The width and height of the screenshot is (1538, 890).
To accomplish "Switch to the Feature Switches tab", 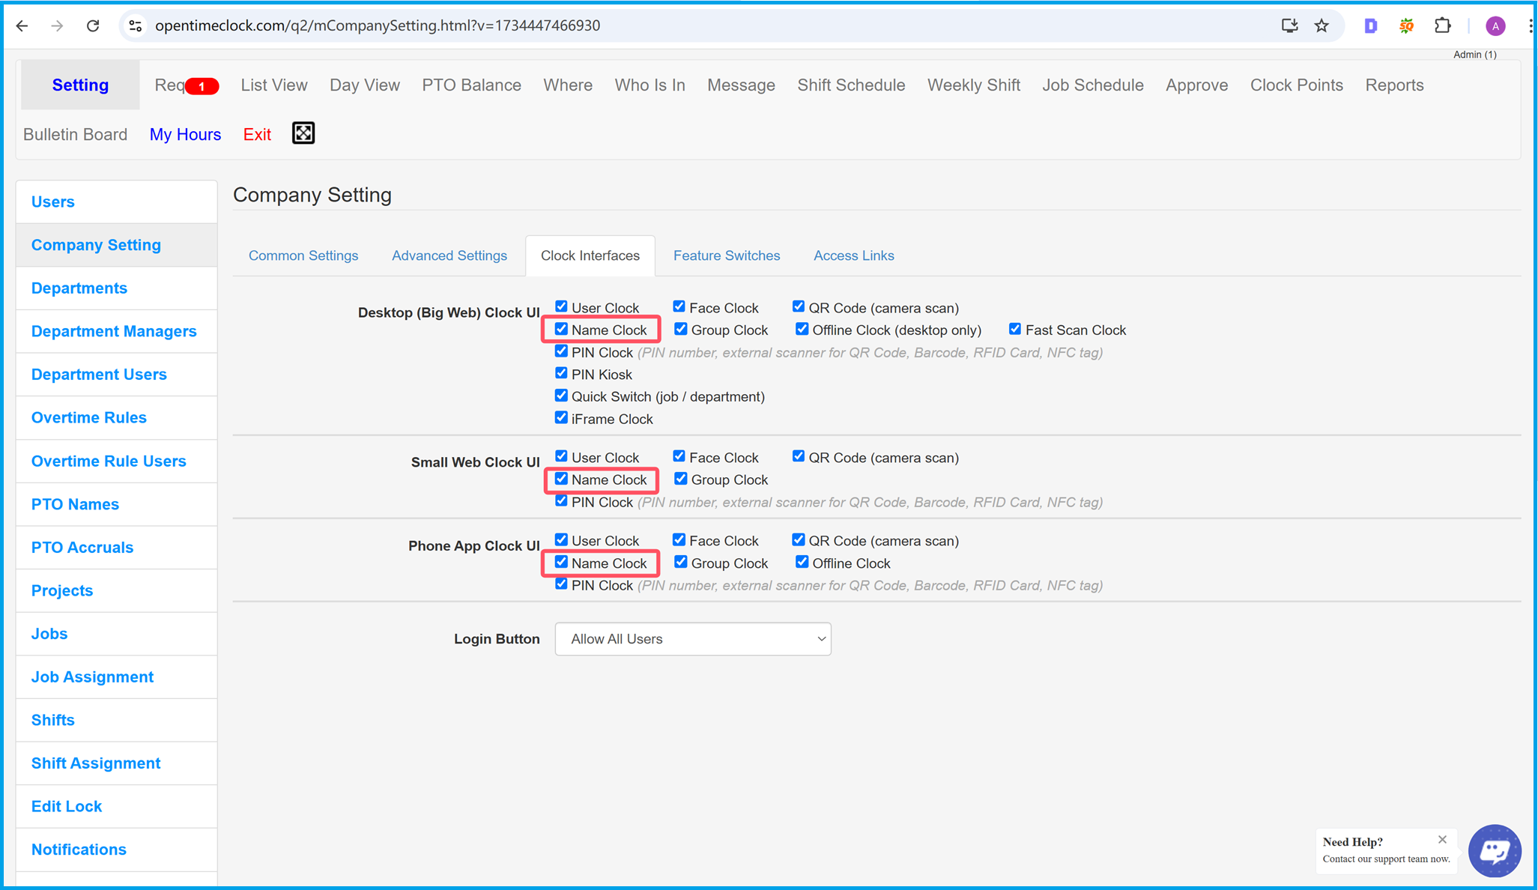I will click(x=727, y=255).
